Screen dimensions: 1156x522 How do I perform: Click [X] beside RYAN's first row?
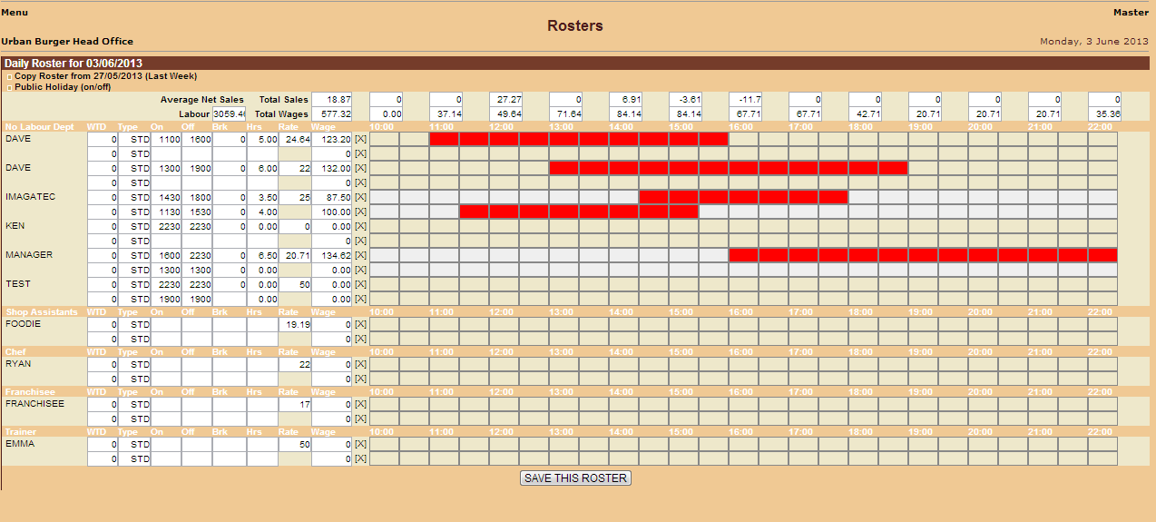(x=360, y=364)
